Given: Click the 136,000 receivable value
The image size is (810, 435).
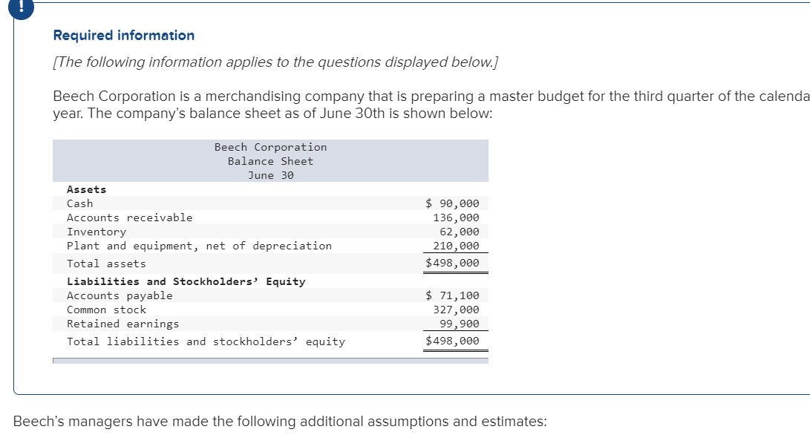Looking at the screenshot, I should click(456, 218).
